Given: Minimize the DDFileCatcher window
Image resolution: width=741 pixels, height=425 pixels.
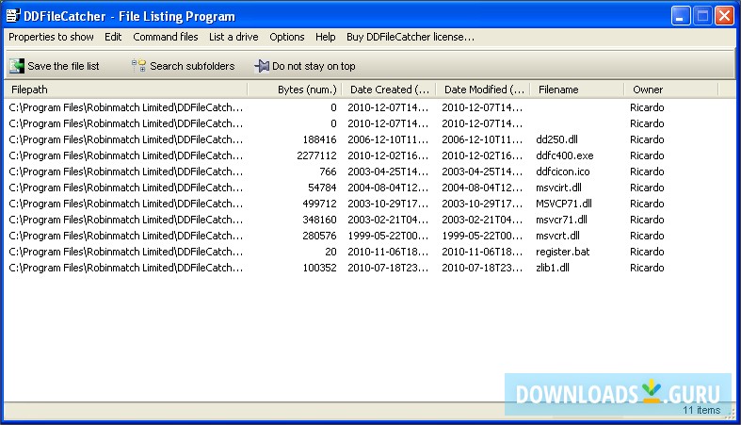Looking at the screenshot, I should [681, 16].
